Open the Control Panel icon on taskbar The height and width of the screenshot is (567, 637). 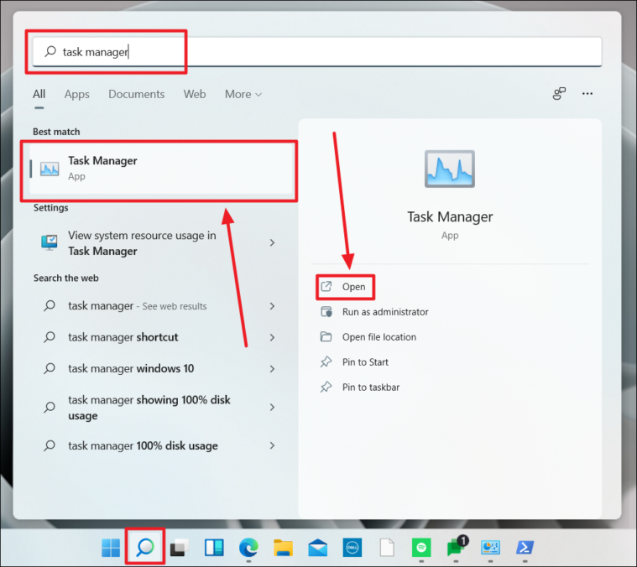click(490, 548)
